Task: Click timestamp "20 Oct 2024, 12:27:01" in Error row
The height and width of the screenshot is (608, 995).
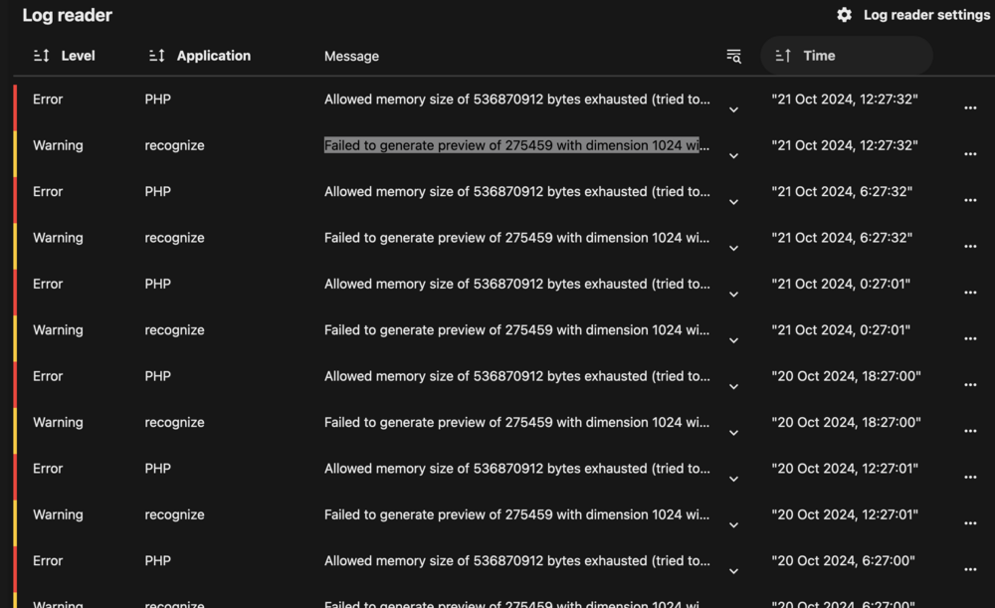Action: pos(845,469)
